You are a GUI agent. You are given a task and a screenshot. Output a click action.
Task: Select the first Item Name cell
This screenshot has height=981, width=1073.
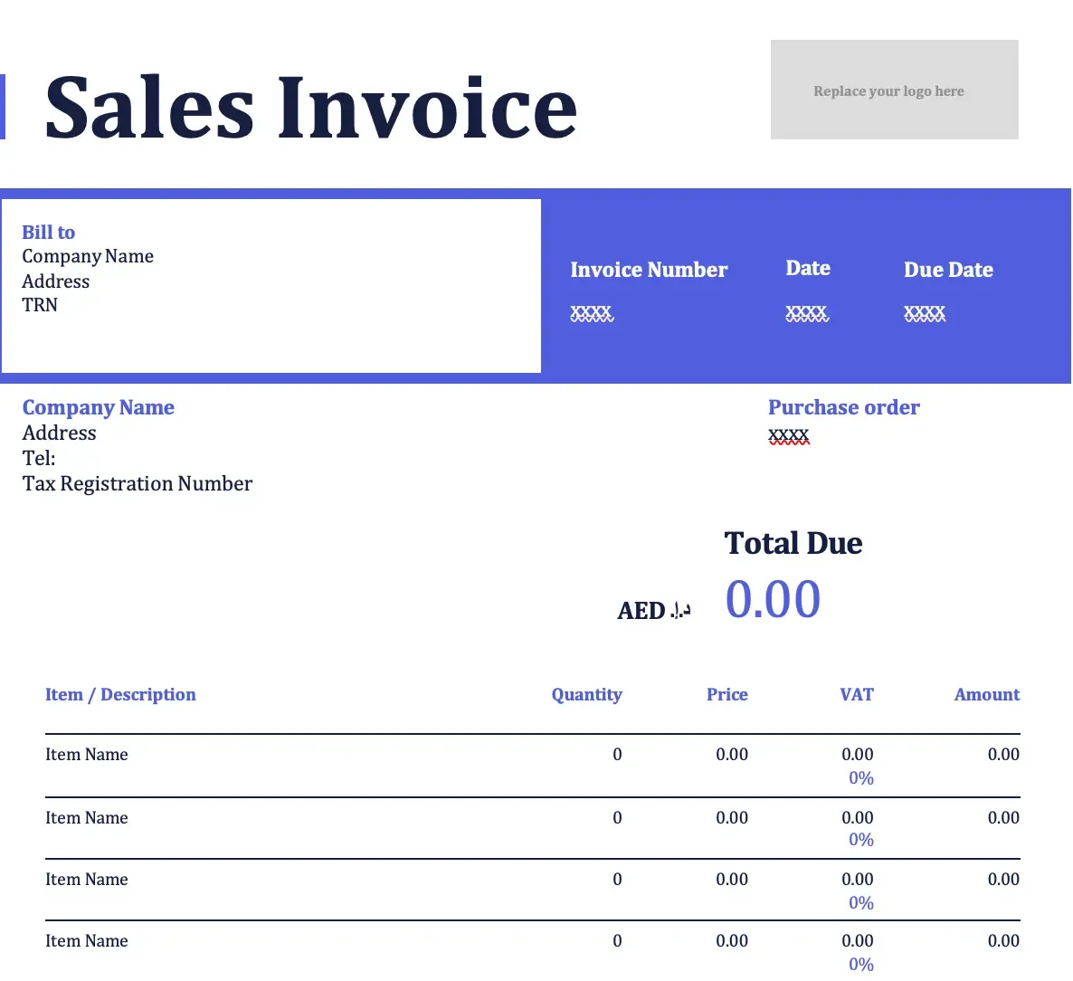pyautogui.click(x=87, y=754)
